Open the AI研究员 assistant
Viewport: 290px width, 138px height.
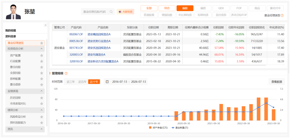click(125, 12)
